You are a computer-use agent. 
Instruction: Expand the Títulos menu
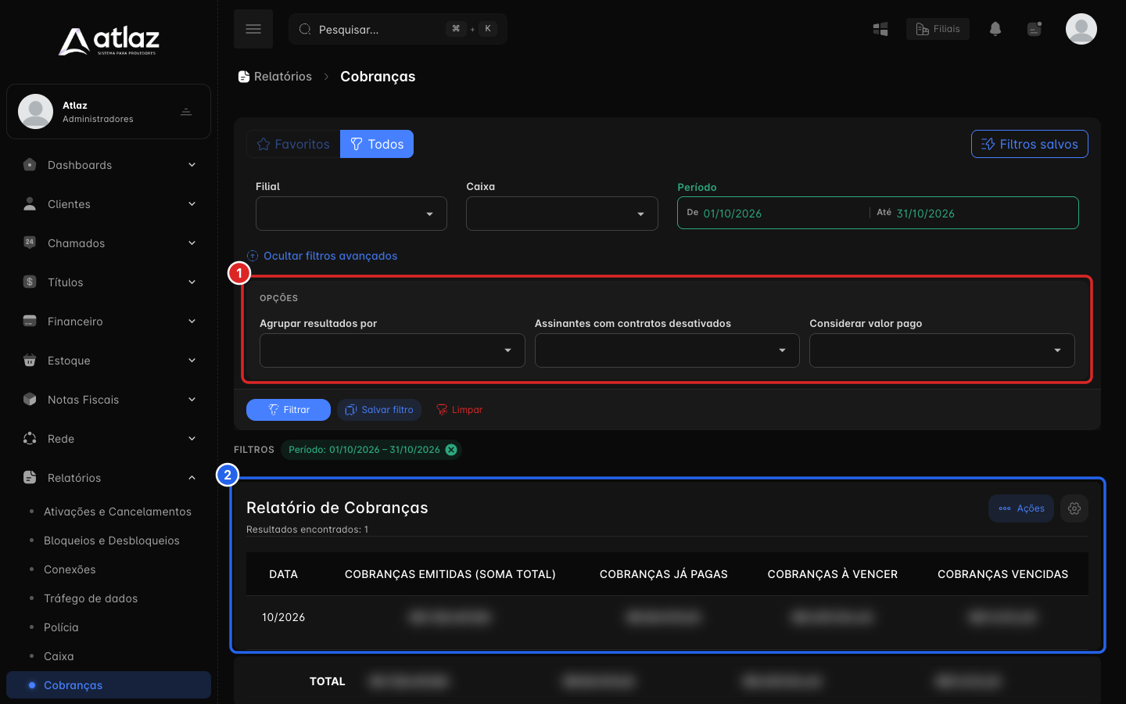192,282
